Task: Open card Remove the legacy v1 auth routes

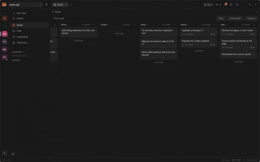Action: coord(238,32)
